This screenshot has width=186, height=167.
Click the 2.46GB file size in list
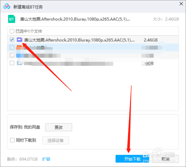[151, 40]
